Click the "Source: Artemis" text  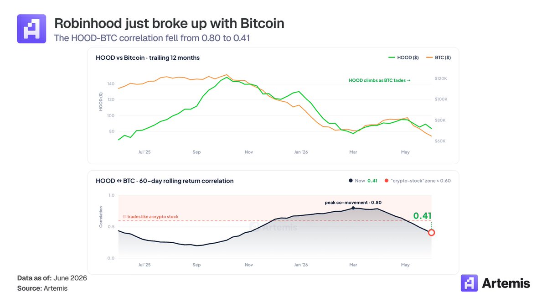pos(42,288)
